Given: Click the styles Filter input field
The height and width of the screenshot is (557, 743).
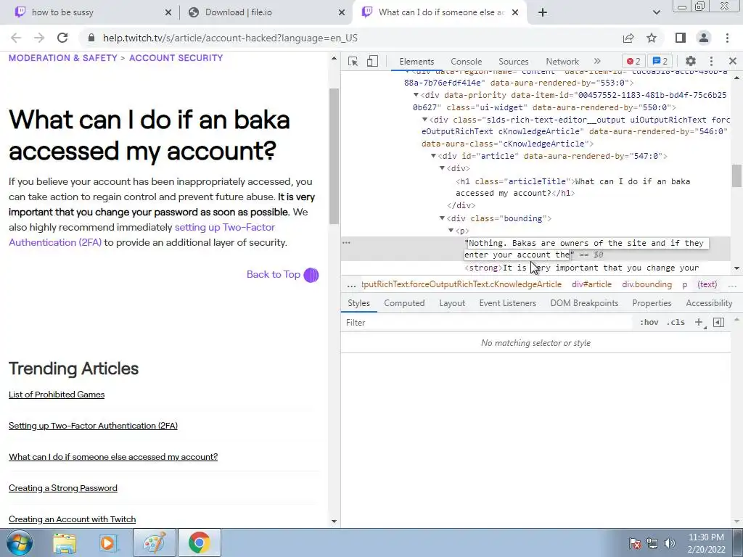Looking at the screenshot, I should coord(488,322).
